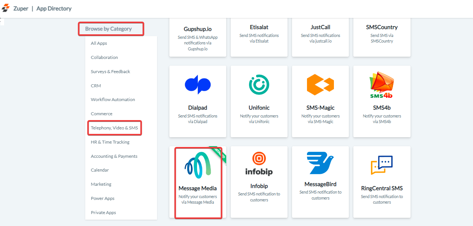Select the Commerce category
Image resolution: width=473 pixels, height=226 pixels.
pos(102,114)
